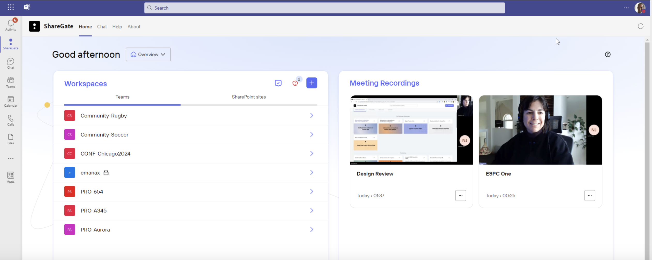The width and height of the screenshot is (652, 260).
Task: Expand PRO-654 row chevron
Action: pos(312,192)
